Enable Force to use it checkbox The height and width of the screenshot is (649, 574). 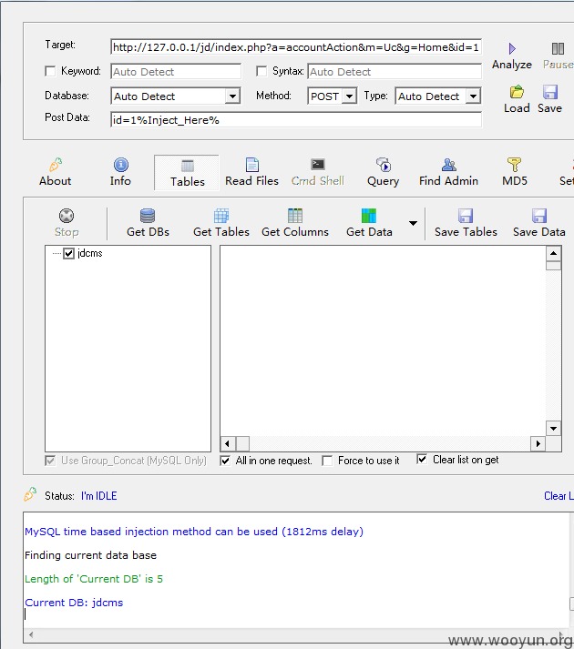[x=327, y=461]
